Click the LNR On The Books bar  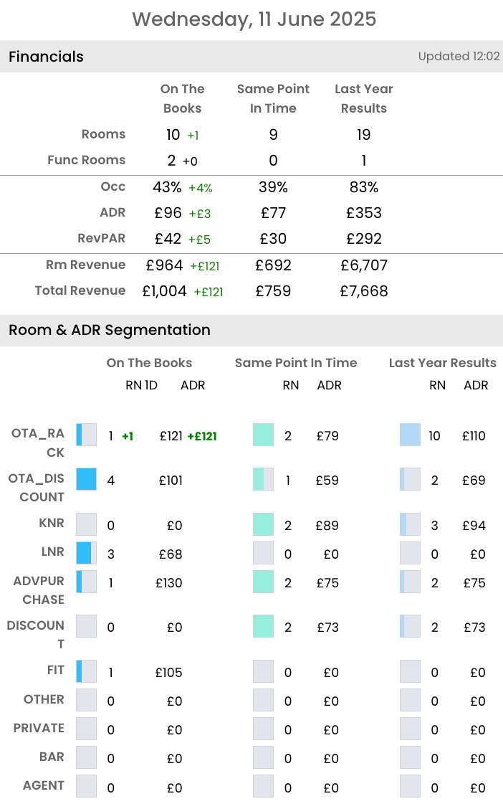tap(86, 553)
